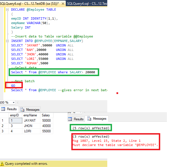Open the left Messages tab

point(30,109)
